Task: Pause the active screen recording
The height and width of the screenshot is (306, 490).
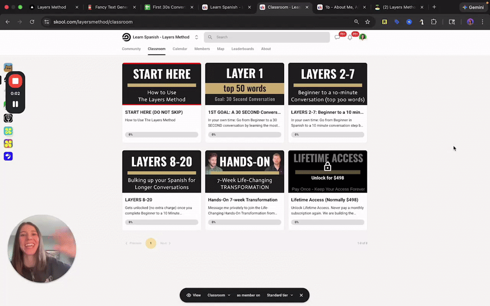Action: [x=15, y=103]
